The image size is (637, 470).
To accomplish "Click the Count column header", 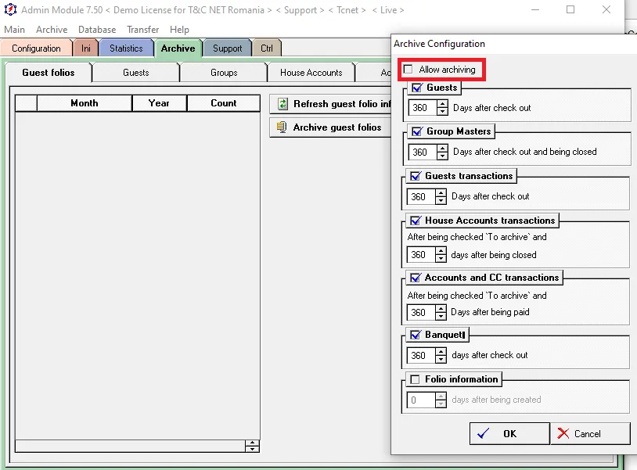I will coord(224,103).
